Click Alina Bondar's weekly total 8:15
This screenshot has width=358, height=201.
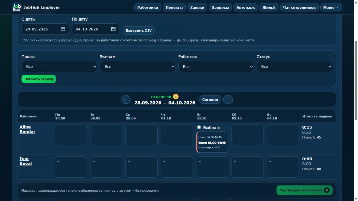[307, 127]
